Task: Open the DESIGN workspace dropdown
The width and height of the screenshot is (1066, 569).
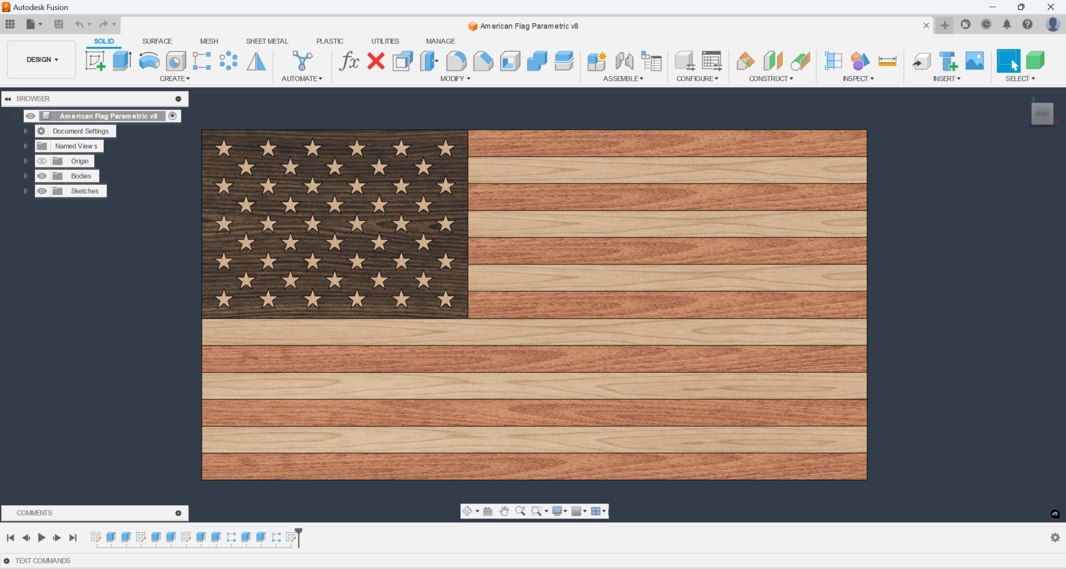Action: click(x=42, y=59)
